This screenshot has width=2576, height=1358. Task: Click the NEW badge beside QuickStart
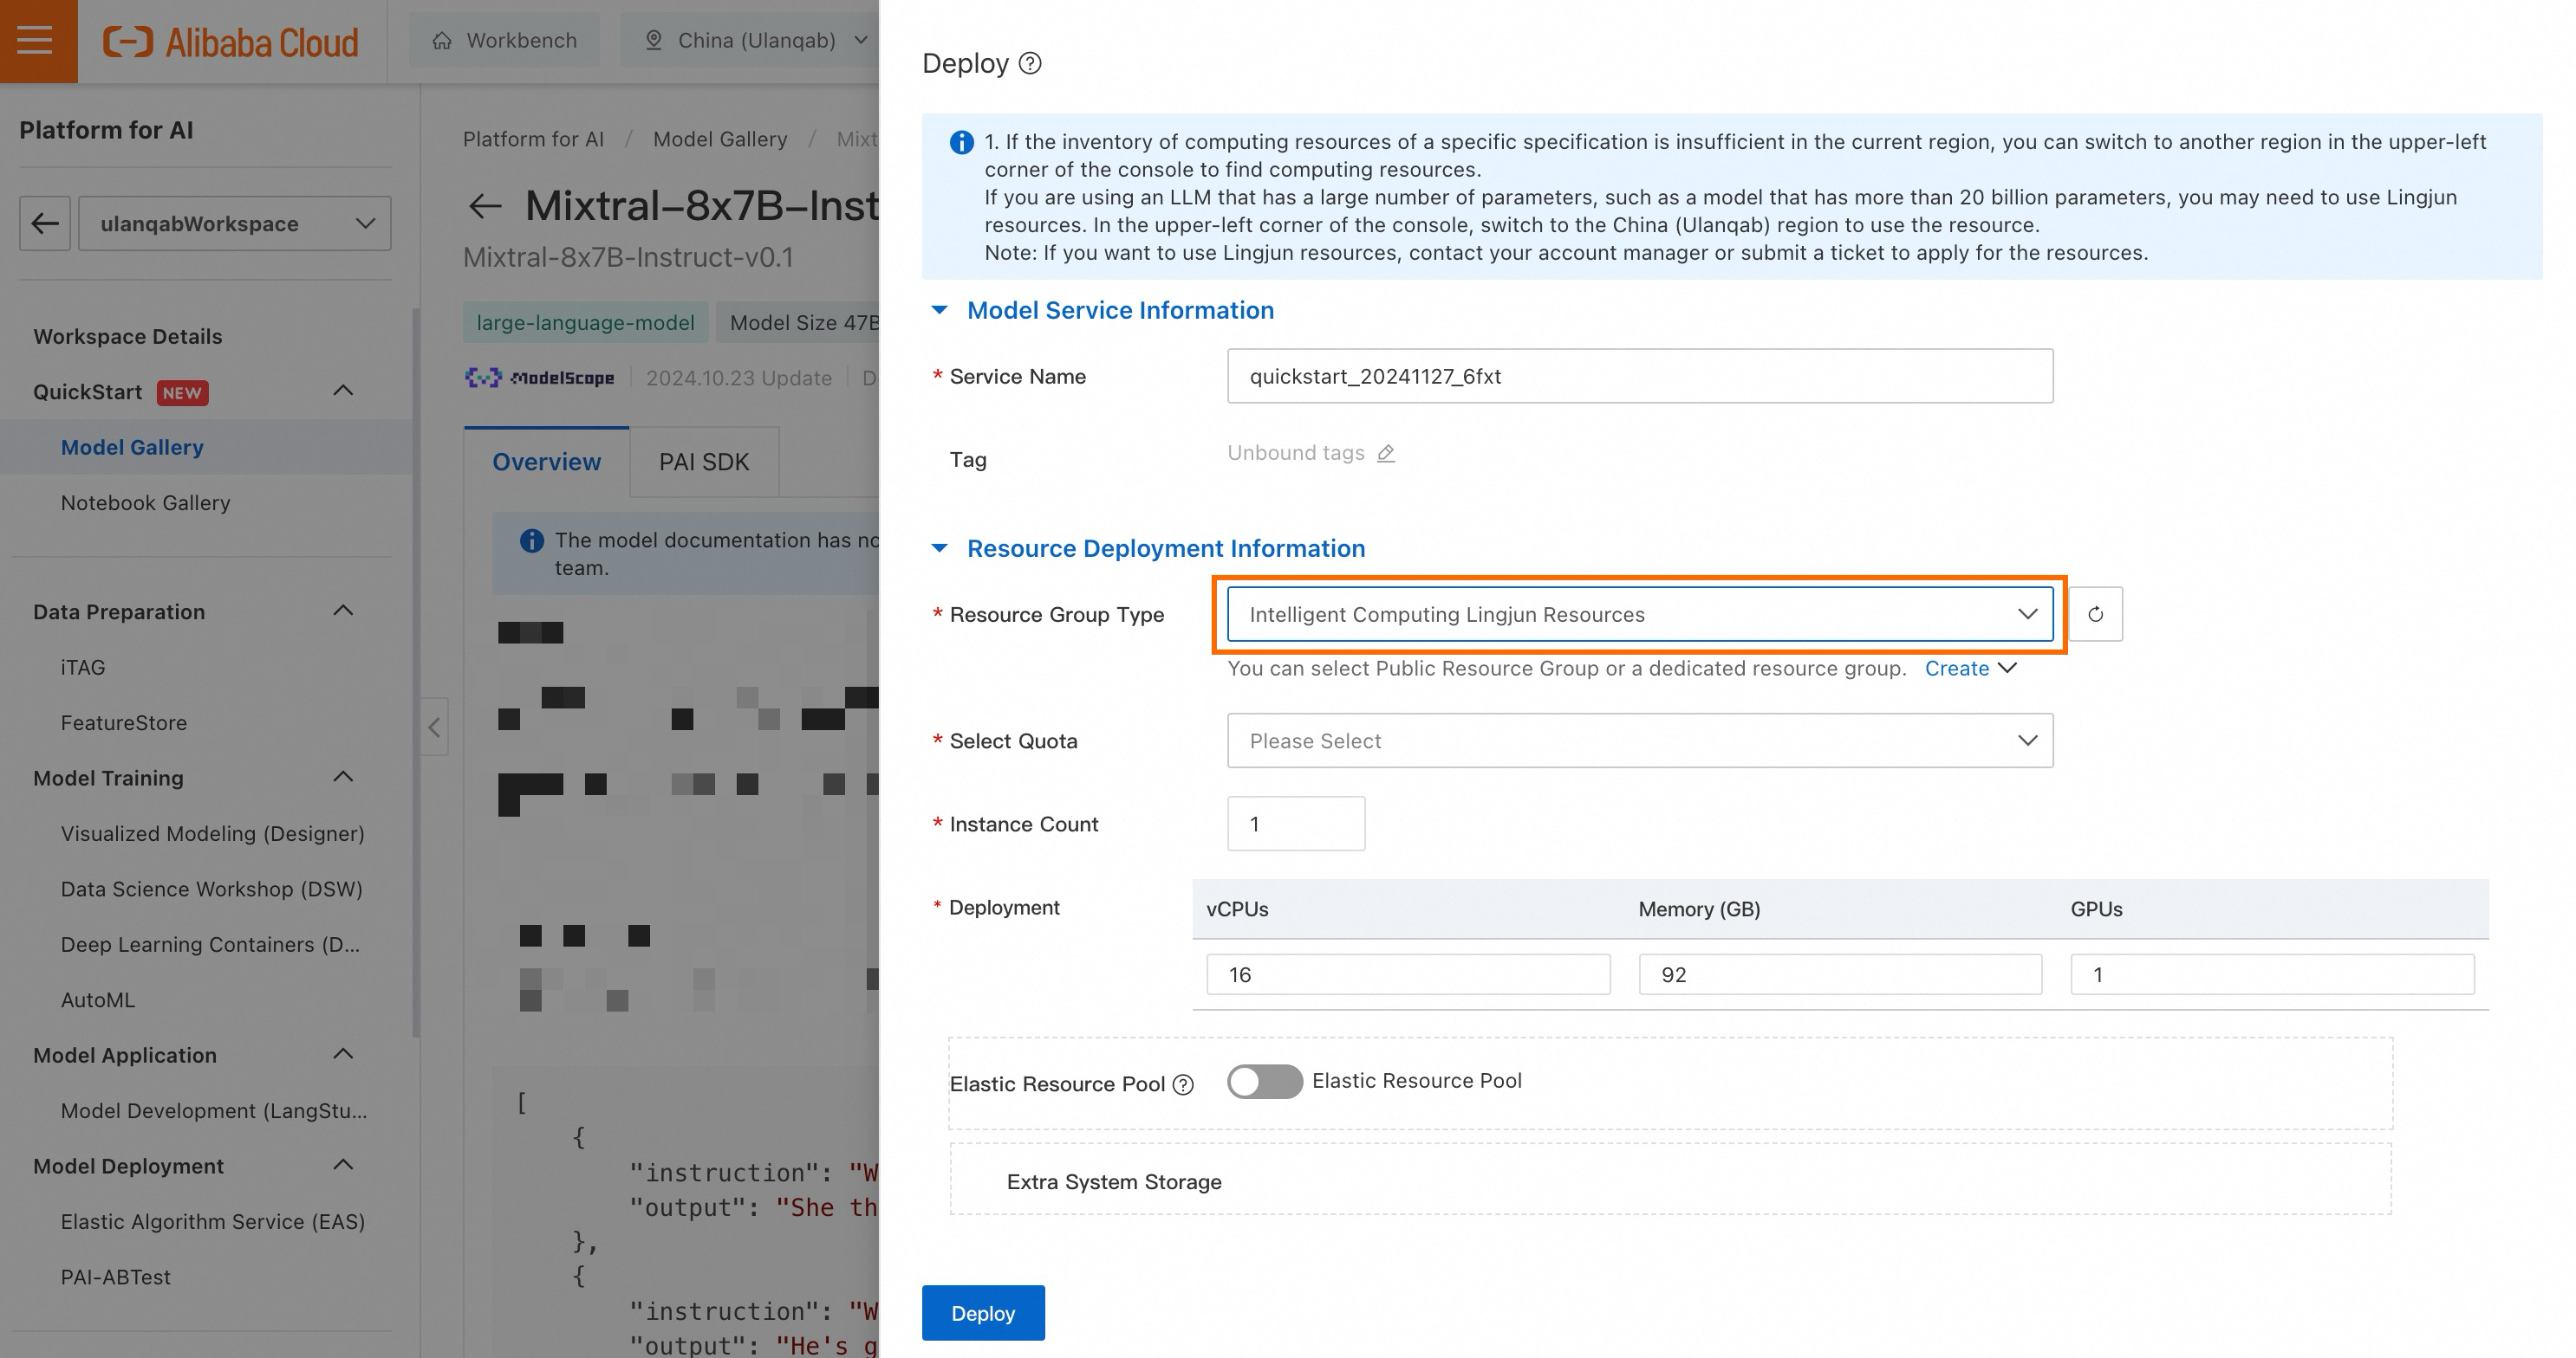[182, 392]
